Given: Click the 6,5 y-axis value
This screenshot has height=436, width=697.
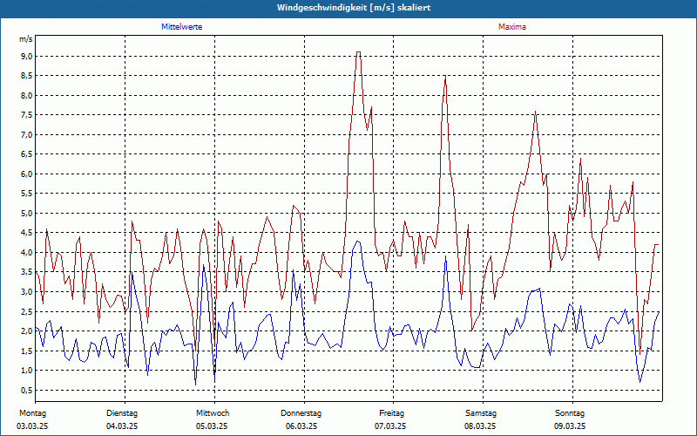Looking at the screenshot, I should [26, 154].
